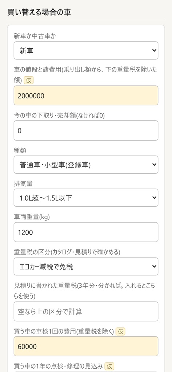Select the 車両重量 field with 1200
Image resolution: width=172 pixels, height=372 pixels.
(x=86, y=232)
